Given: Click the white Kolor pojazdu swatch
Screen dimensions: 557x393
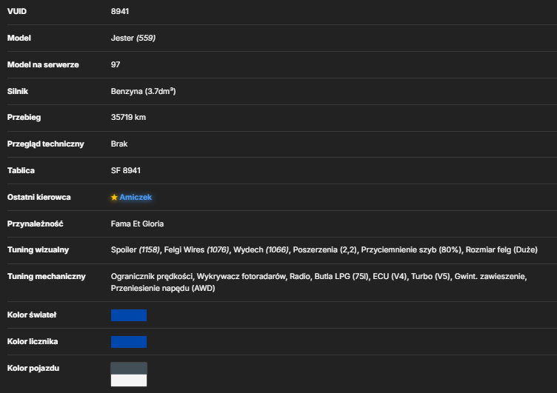Looking at the screenshot, I should (129, 380).
